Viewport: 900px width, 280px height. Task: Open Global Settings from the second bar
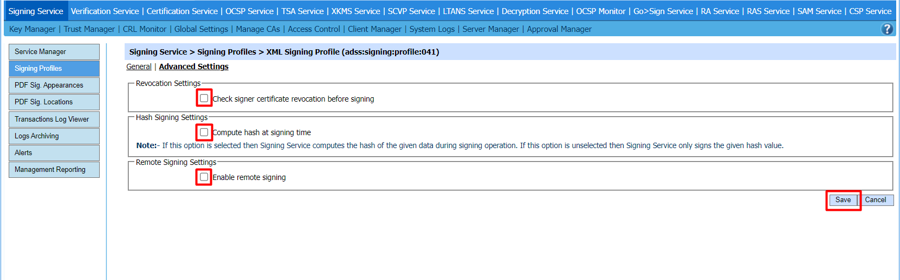(x=201, y=29)
